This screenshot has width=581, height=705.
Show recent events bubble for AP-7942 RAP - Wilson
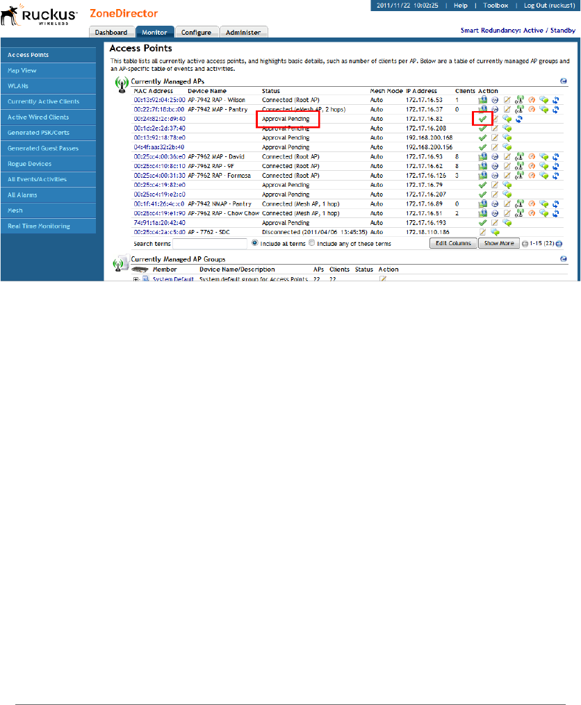tap(543, 100)
